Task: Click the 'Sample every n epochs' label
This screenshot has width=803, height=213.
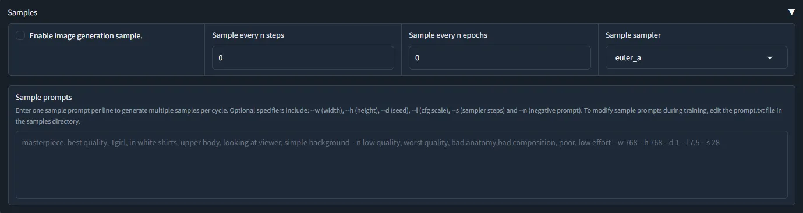Action: pos(448,35)
